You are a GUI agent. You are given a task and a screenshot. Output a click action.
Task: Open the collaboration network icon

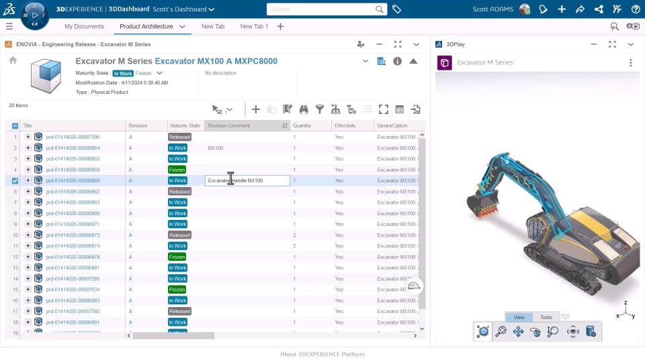click(599, 9)
